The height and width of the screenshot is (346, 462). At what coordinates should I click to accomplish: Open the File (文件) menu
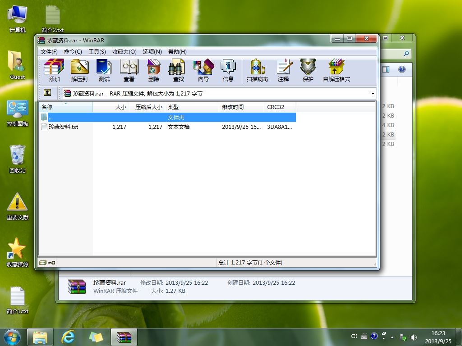[49, 52]
